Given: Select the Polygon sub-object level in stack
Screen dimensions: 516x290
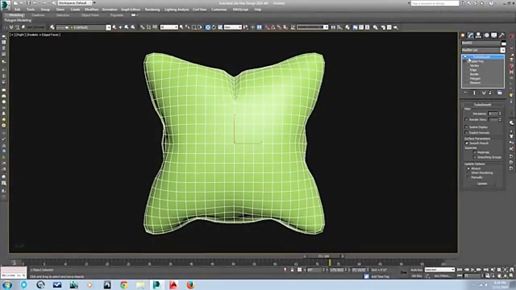Looking at the screenshot, I should coord(475,79).
